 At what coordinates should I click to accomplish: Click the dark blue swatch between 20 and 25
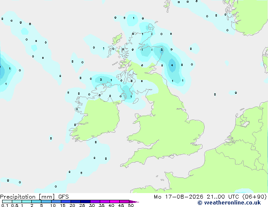pyautogui.click(x=75, y=202)
